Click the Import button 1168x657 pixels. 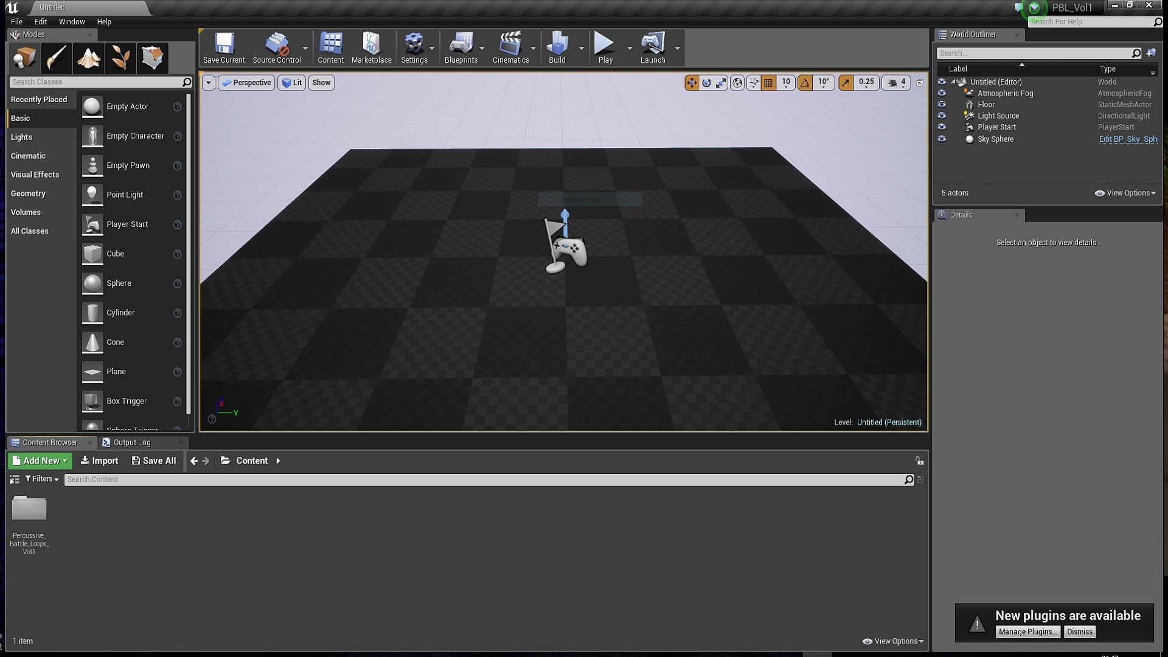coord(100,461)
